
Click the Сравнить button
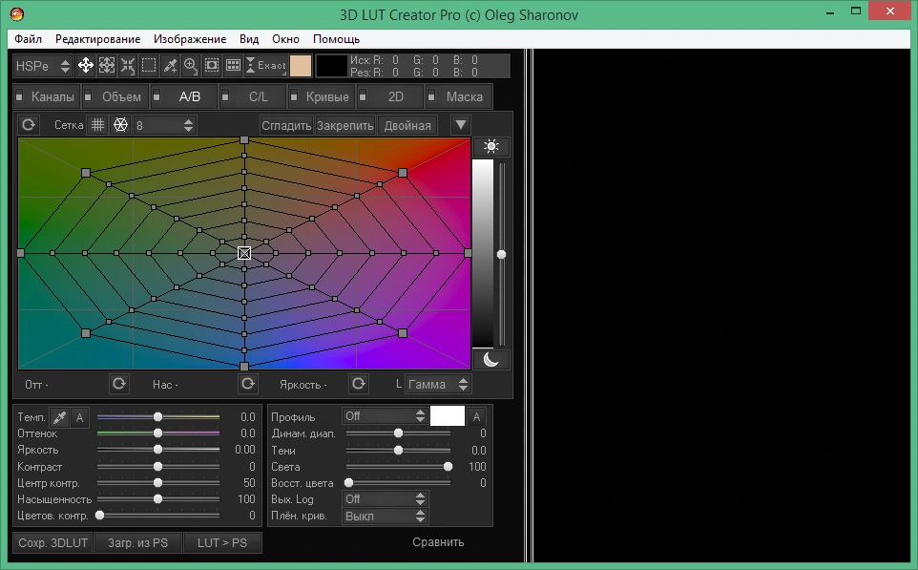438,542
